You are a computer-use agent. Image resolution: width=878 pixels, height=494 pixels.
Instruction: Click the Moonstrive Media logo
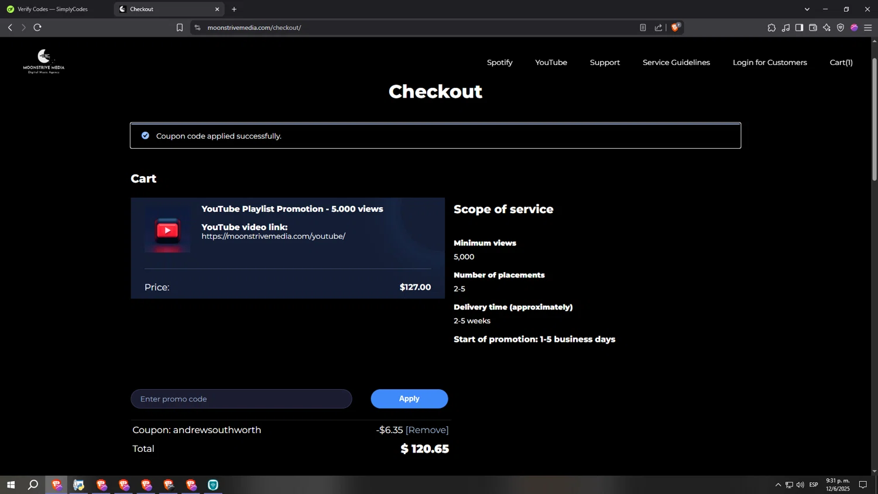pyautogui.click(x=44, y=61)
